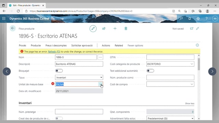Open the FactBox information pane icon
219x123 pixels.
(197, 45)
